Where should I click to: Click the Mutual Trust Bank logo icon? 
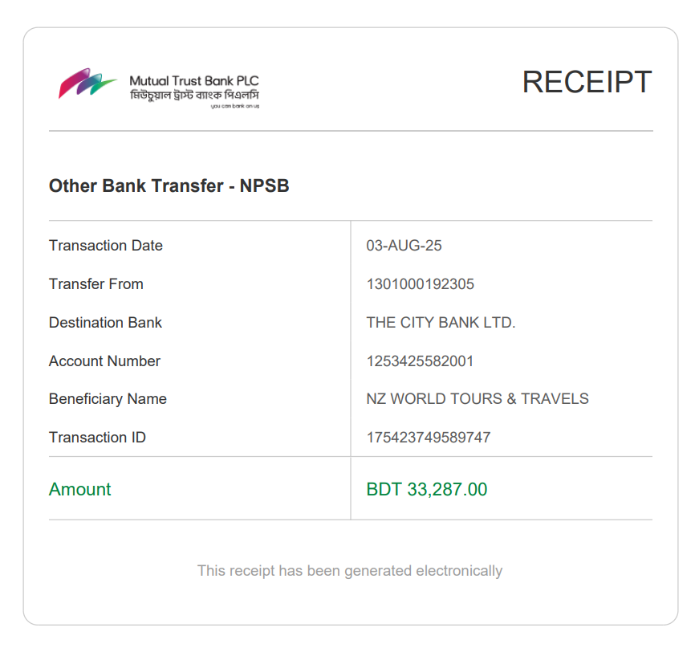point(87,84)
